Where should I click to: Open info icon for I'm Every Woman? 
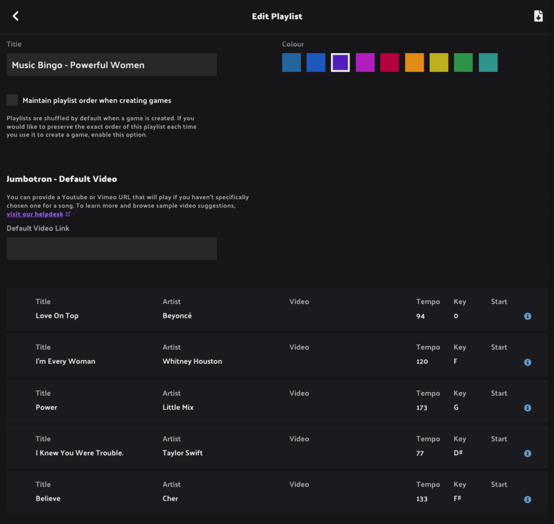pyautogui.click(x=527, y=362)
